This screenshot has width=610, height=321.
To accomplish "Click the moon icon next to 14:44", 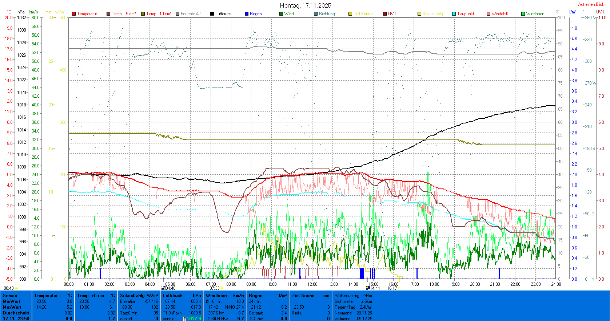I will (368, 288).
